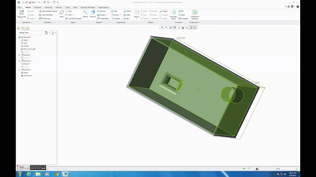Expand the Operations group menu
This screenshot has width=316, height=177.
(x=27, y=22)
